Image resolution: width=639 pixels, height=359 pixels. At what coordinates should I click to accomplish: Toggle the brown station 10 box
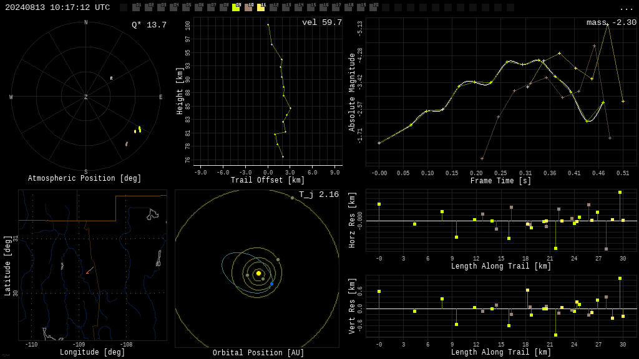click(248, 7)
